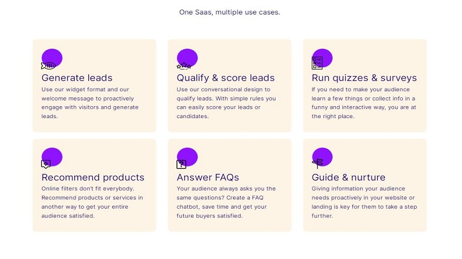This screenshot has width=462, height=259.
Task: Open the Recommend products heading
Action: pyautogui.click(x=93, y=178)
